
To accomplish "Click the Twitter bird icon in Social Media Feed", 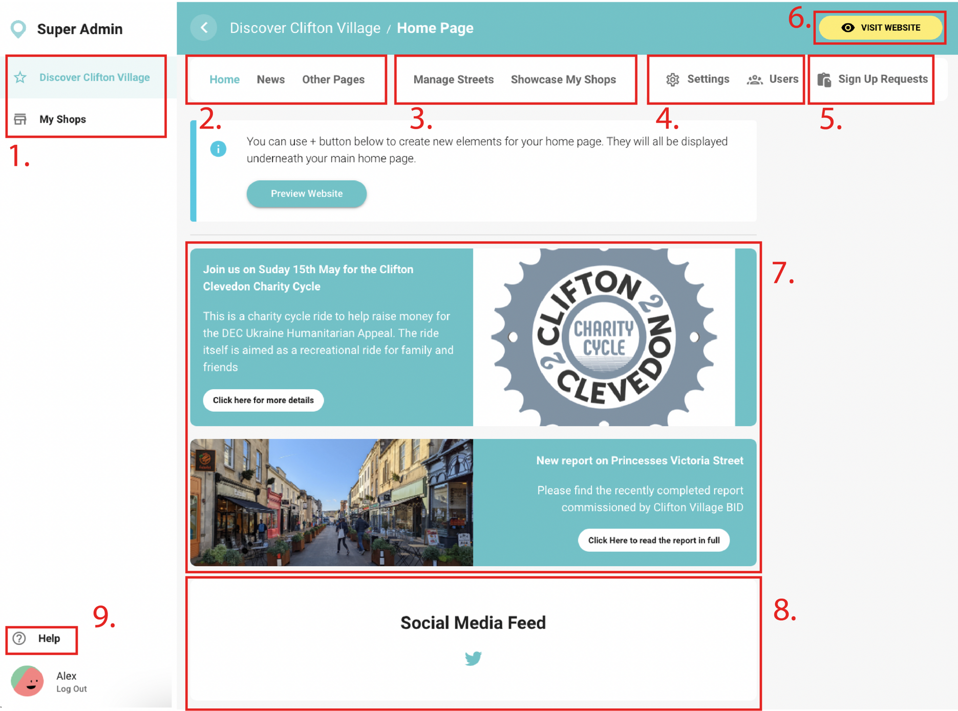I will (x=473, y=658).
